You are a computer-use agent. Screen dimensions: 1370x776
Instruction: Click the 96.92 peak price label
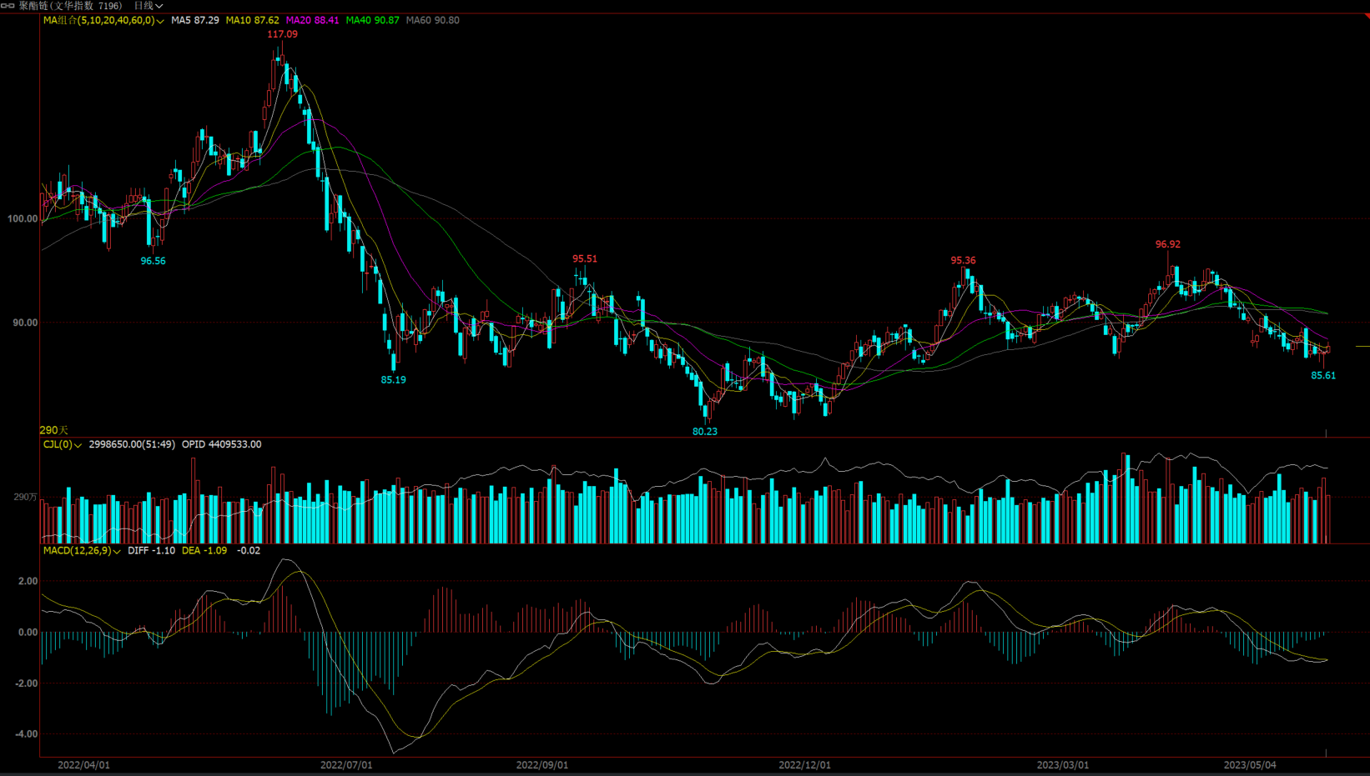(1168, 244)
